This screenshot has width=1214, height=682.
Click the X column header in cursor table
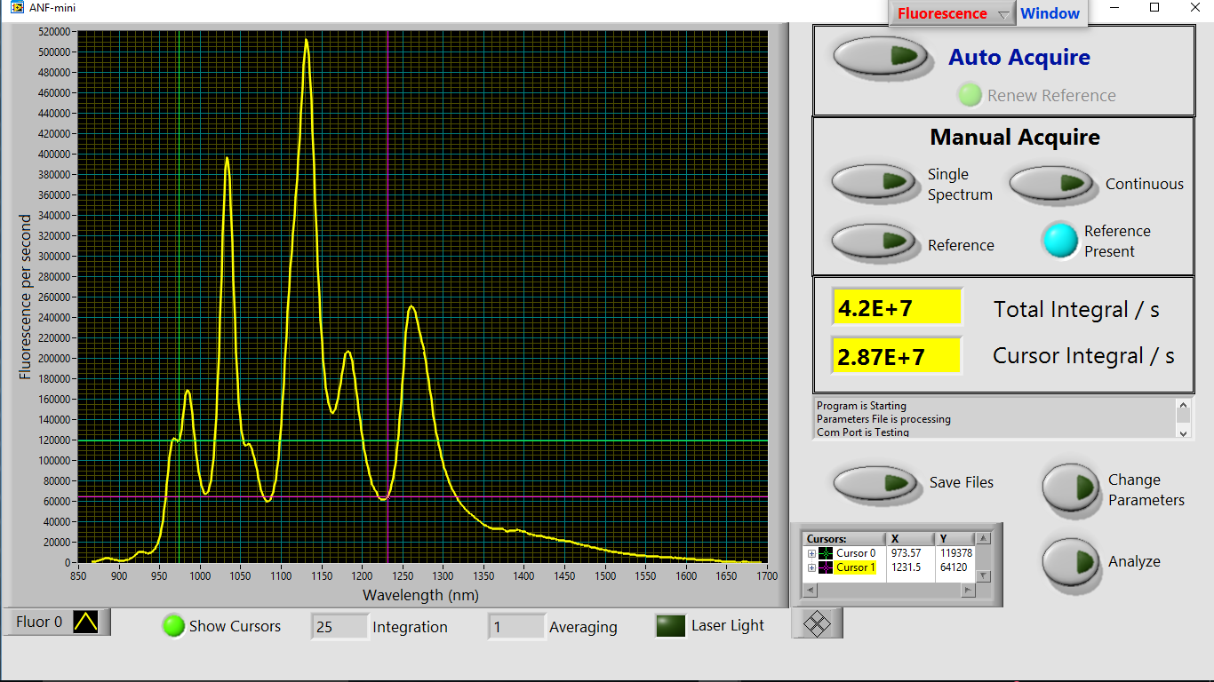point(910,539)
